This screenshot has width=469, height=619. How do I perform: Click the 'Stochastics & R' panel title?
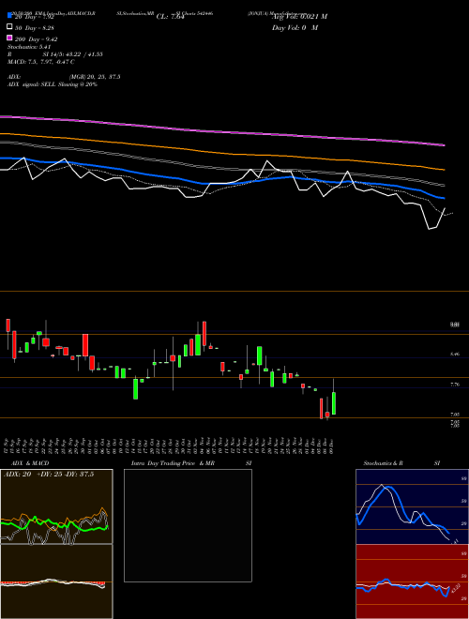383,463
